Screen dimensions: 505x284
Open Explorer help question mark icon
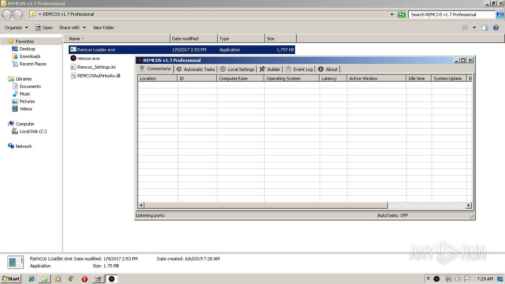(496, 28)
